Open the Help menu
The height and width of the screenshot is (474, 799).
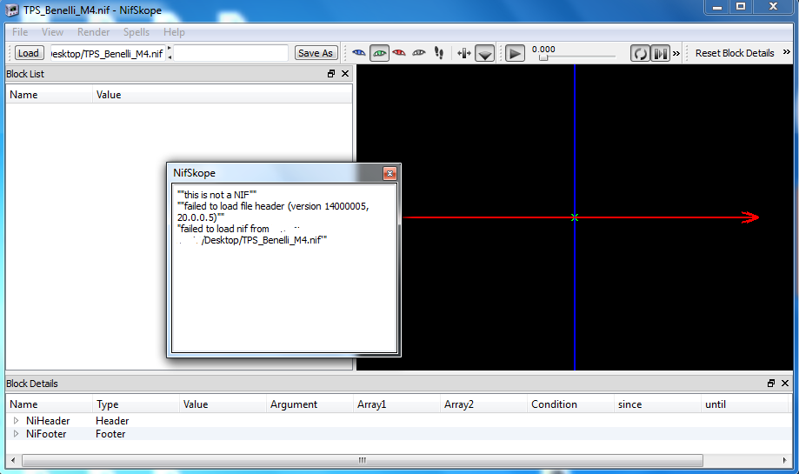[174, 32]
